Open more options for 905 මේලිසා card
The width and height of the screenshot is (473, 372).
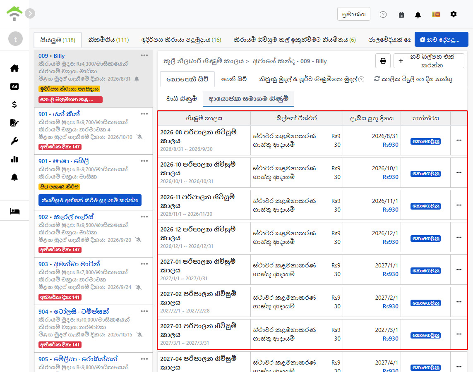coord(144,359)
